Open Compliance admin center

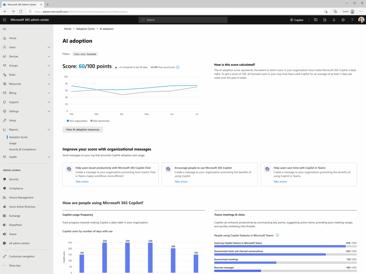(16, 189)
